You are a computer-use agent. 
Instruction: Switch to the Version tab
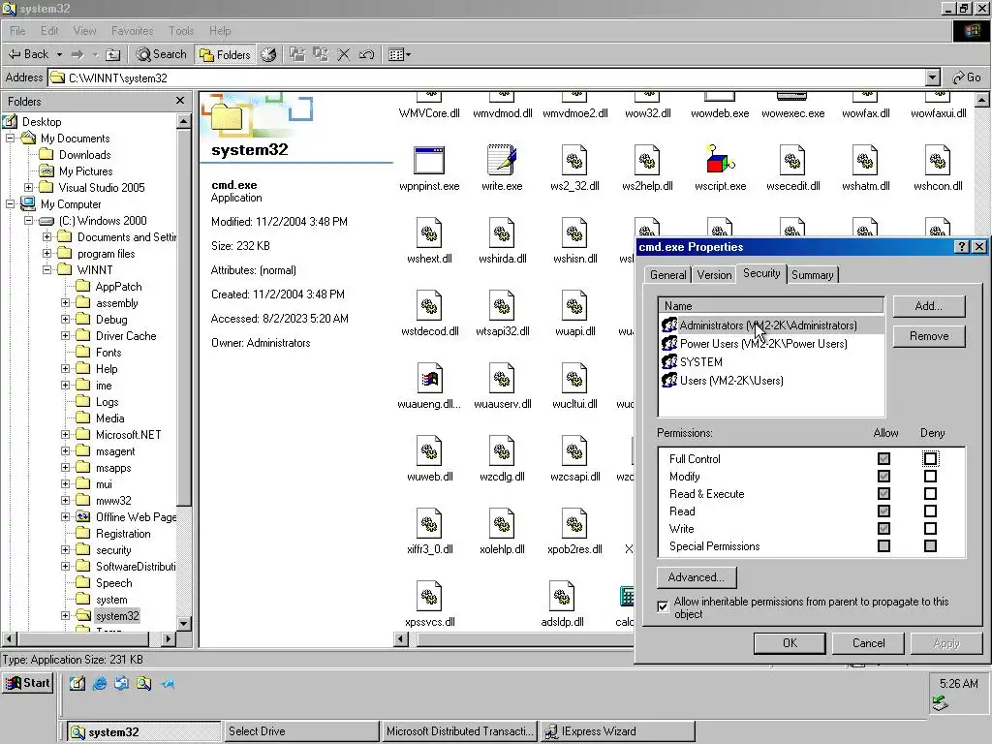pyautogui.click(x=714, y=274)
